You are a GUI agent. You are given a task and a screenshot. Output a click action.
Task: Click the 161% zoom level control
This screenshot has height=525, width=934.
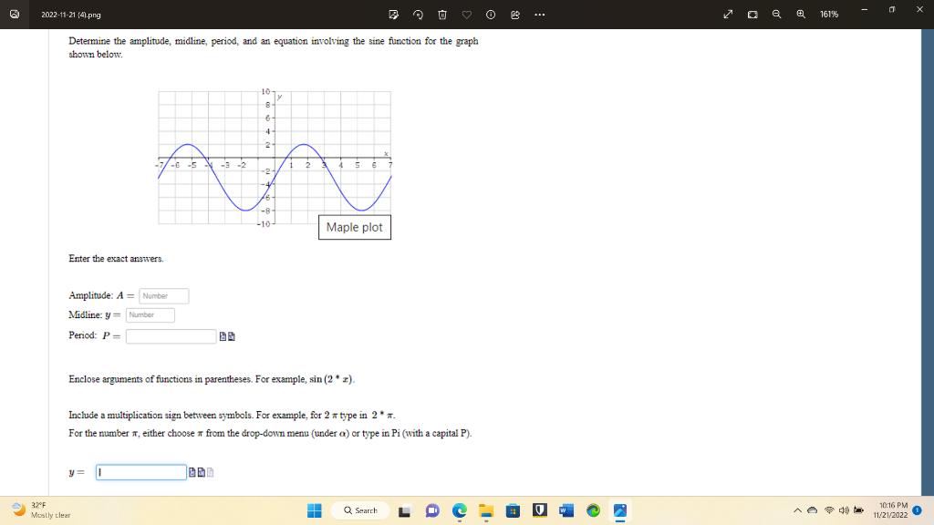tap(828, 15)
